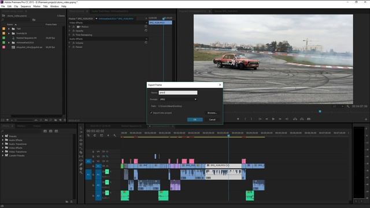Open the Window menu
Screen dimensions: 370x208
pyautogui.click(x=54, y=6)
